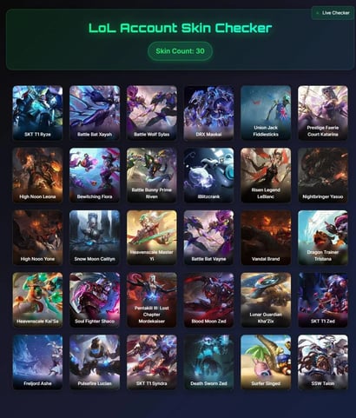Open Prestige Faerie Court Katarina skin
This screenshot has width=356, height=418.
323,113
